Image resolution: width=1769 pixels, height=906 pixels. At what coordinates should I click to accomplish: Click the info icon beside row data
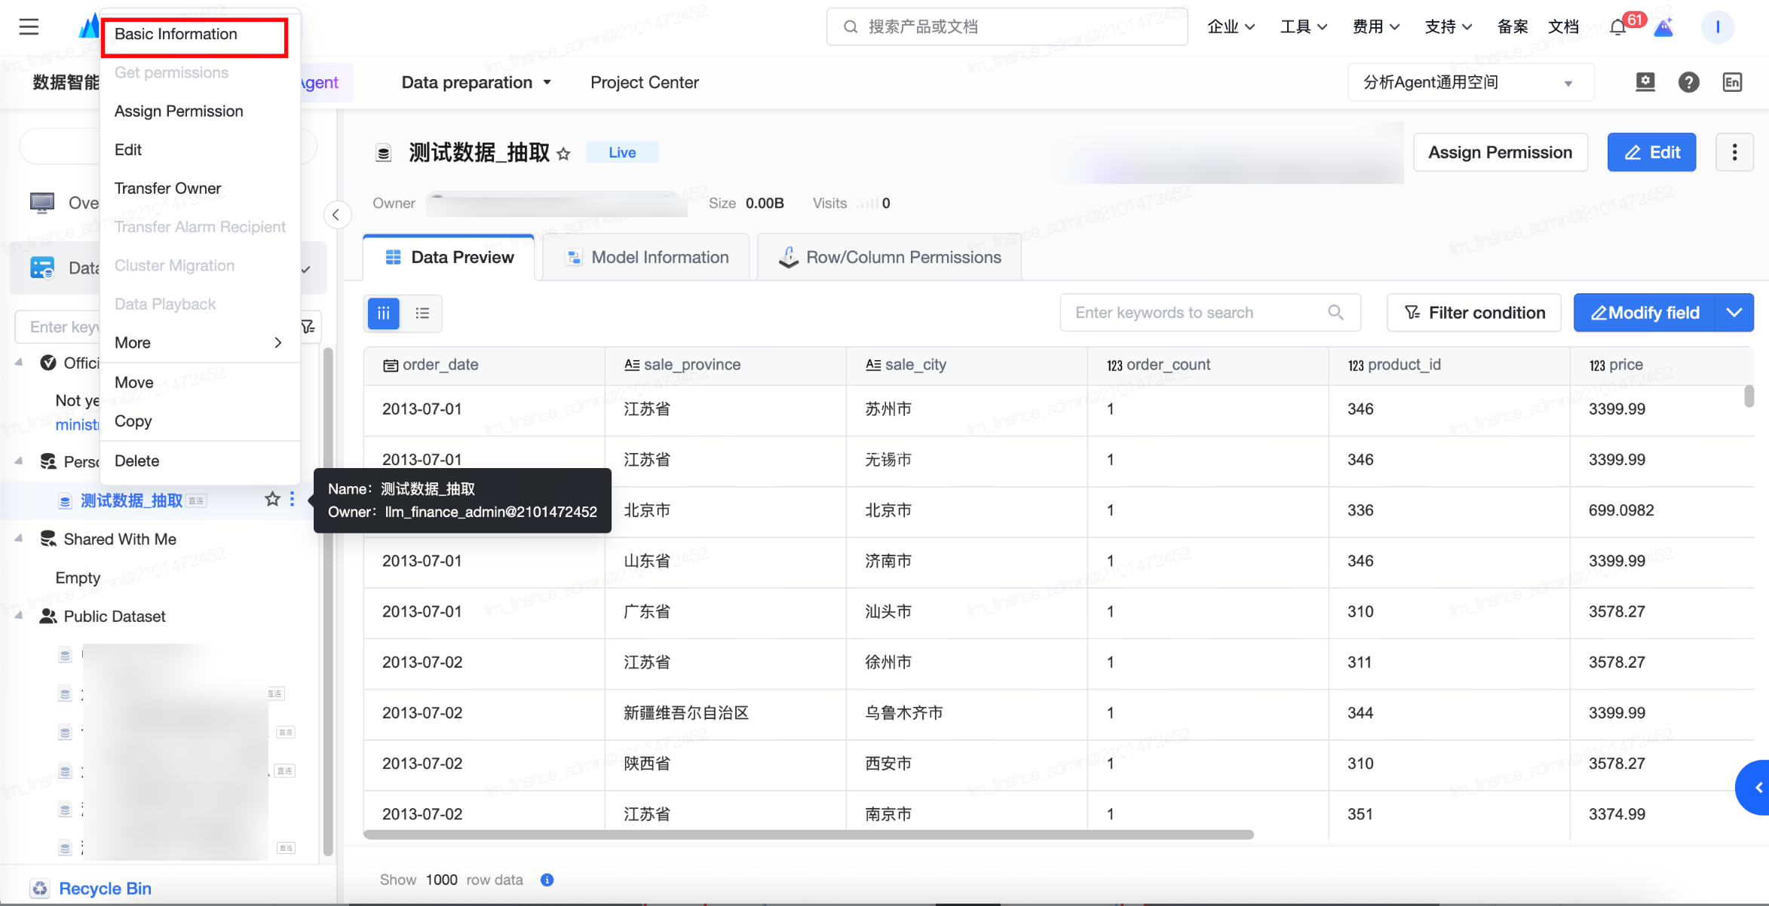click(x=547, y=880)
